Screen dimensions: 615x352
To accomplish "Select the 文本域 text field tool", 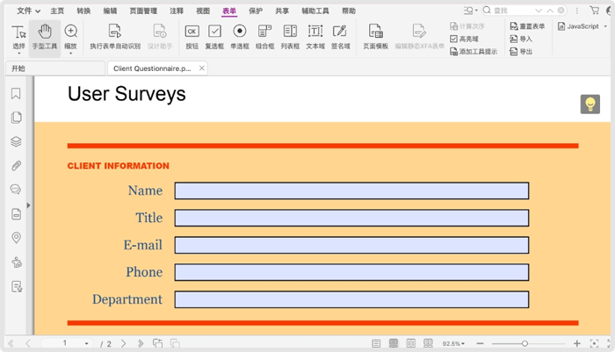I will [315, 37].
